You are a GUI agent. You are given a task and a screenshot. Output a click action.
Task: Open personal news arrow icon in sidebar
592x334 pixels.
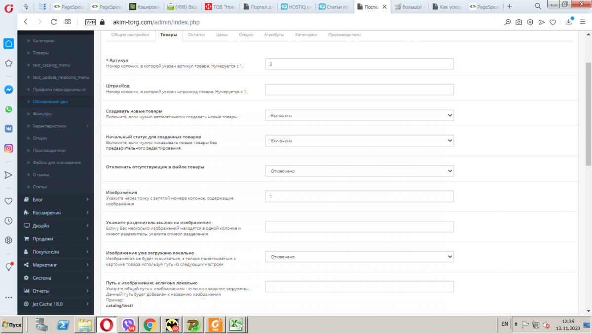[8, 175]
